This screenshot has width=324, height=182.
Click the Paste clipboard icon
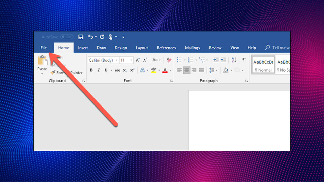tap(43, 61)
